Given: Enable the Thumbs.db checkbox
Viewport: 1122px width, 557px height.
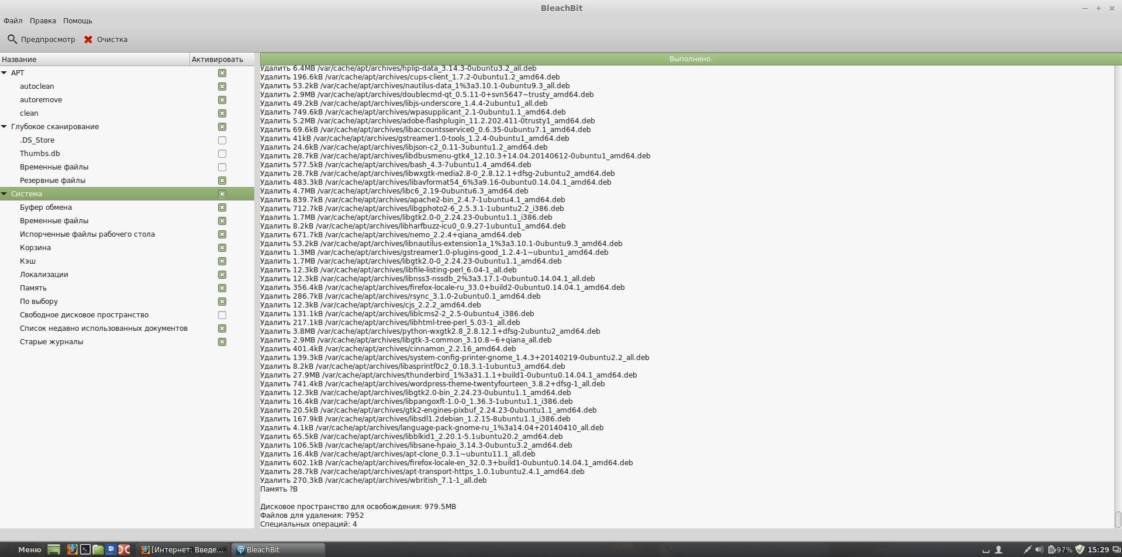Looking at the screenshot, I should pos(222,154).
